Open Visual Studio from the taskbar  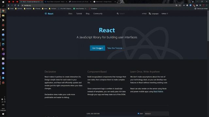[x=3, y=54]
